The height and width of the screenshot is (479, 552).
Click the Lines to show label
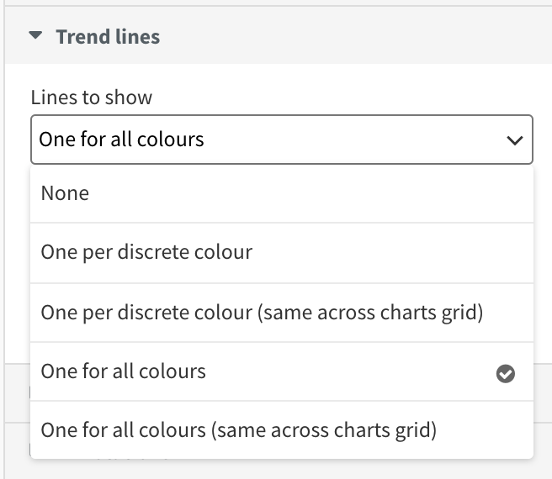pyautogui.click(x=92, y=97)
